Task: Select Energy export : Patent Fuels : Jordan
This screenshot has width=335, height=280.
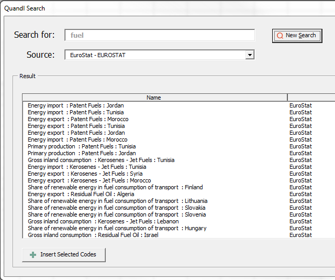Action: tap(76, 133)
